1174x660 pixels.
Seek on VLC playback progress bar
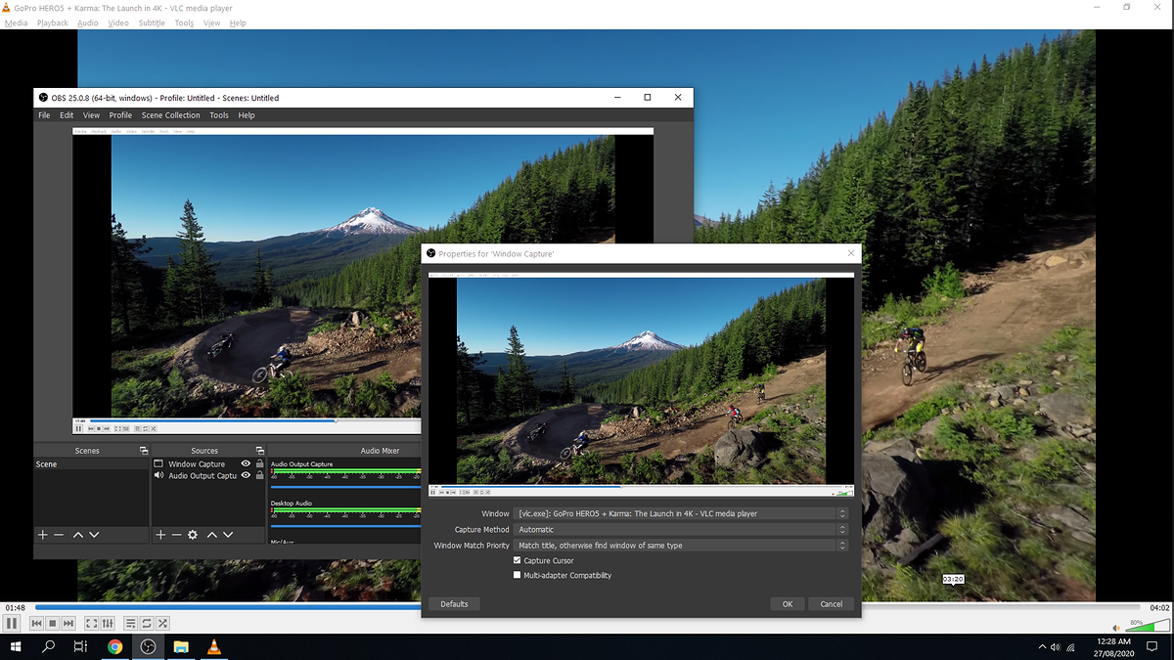587,607
